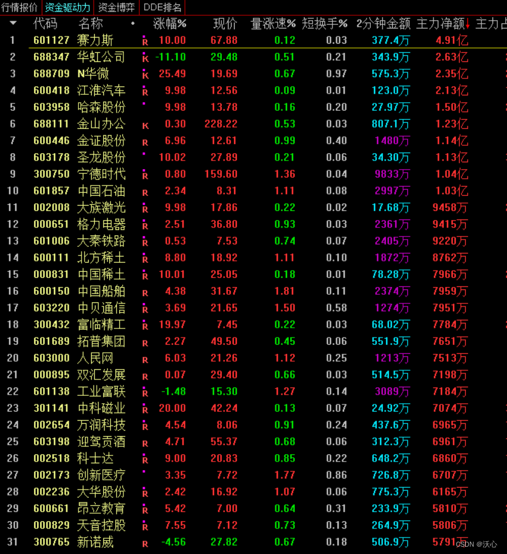This screenshot has height=554, width=507.
Task: Click the R marker beside 宁德时代
Action: click(145, 175)
